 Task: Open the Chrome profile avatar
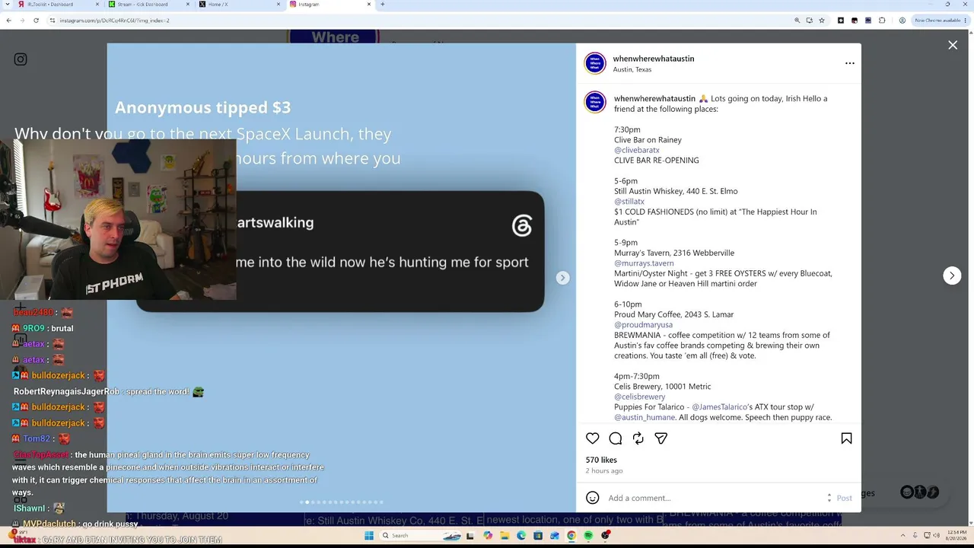pyautogui.click(x=902, y=21)
